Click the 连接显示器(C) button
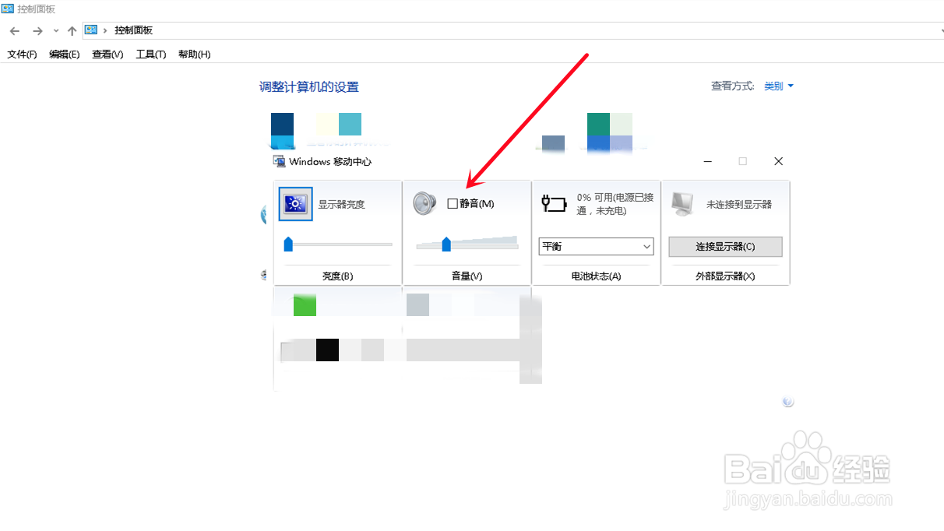The height and width of the screenshot is (531, 944). coord(725,246)
